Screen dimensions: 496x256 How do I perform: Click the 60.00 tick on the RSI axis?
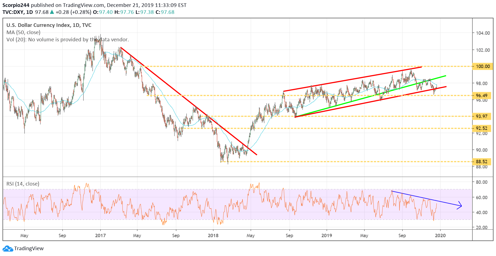pyautogui.click(x=482, y=197)
